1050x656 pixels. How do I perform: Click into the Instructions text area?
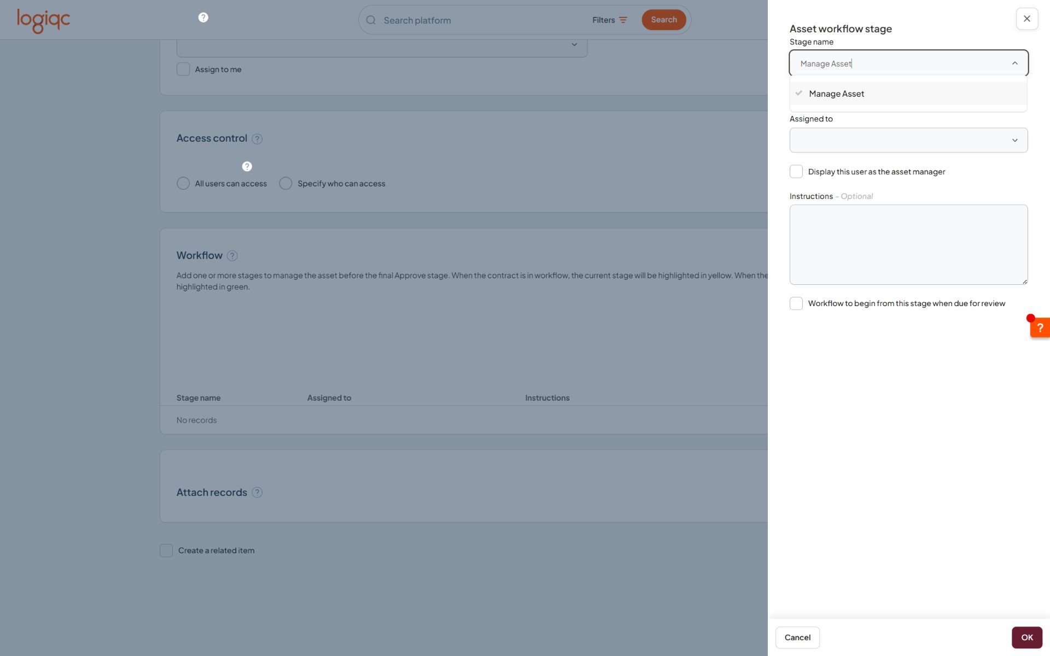[908, 244]
